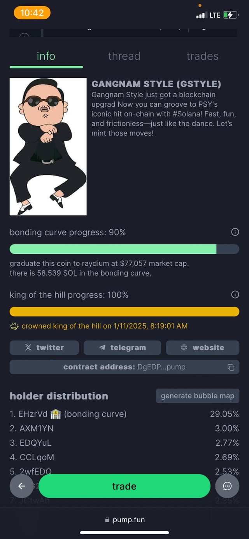Tap the yellow king of the hill bar
Viewport: 249px width, 539px height.
tap(124, 311)
